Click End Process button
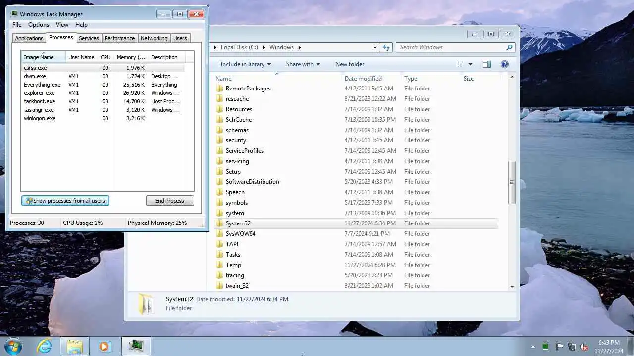The height and width of the screenshot is (356, 634). pos(170,201)
